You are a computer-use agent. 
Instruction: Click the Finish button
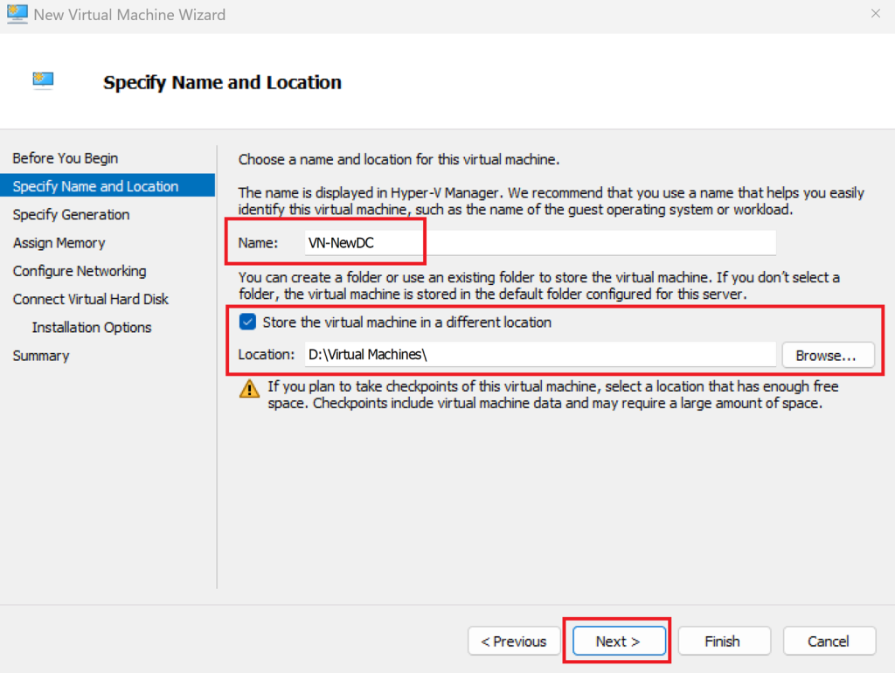pyautogui.click(x=724, y=642)
